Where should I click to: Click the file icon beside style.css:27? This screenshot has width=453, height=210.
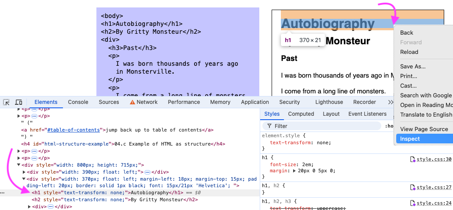click(x=412, y=188)
